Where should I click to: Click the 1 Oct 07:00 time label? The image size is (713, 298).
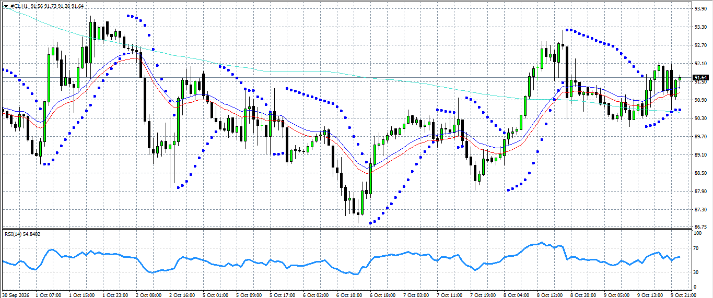coord(50,295)
